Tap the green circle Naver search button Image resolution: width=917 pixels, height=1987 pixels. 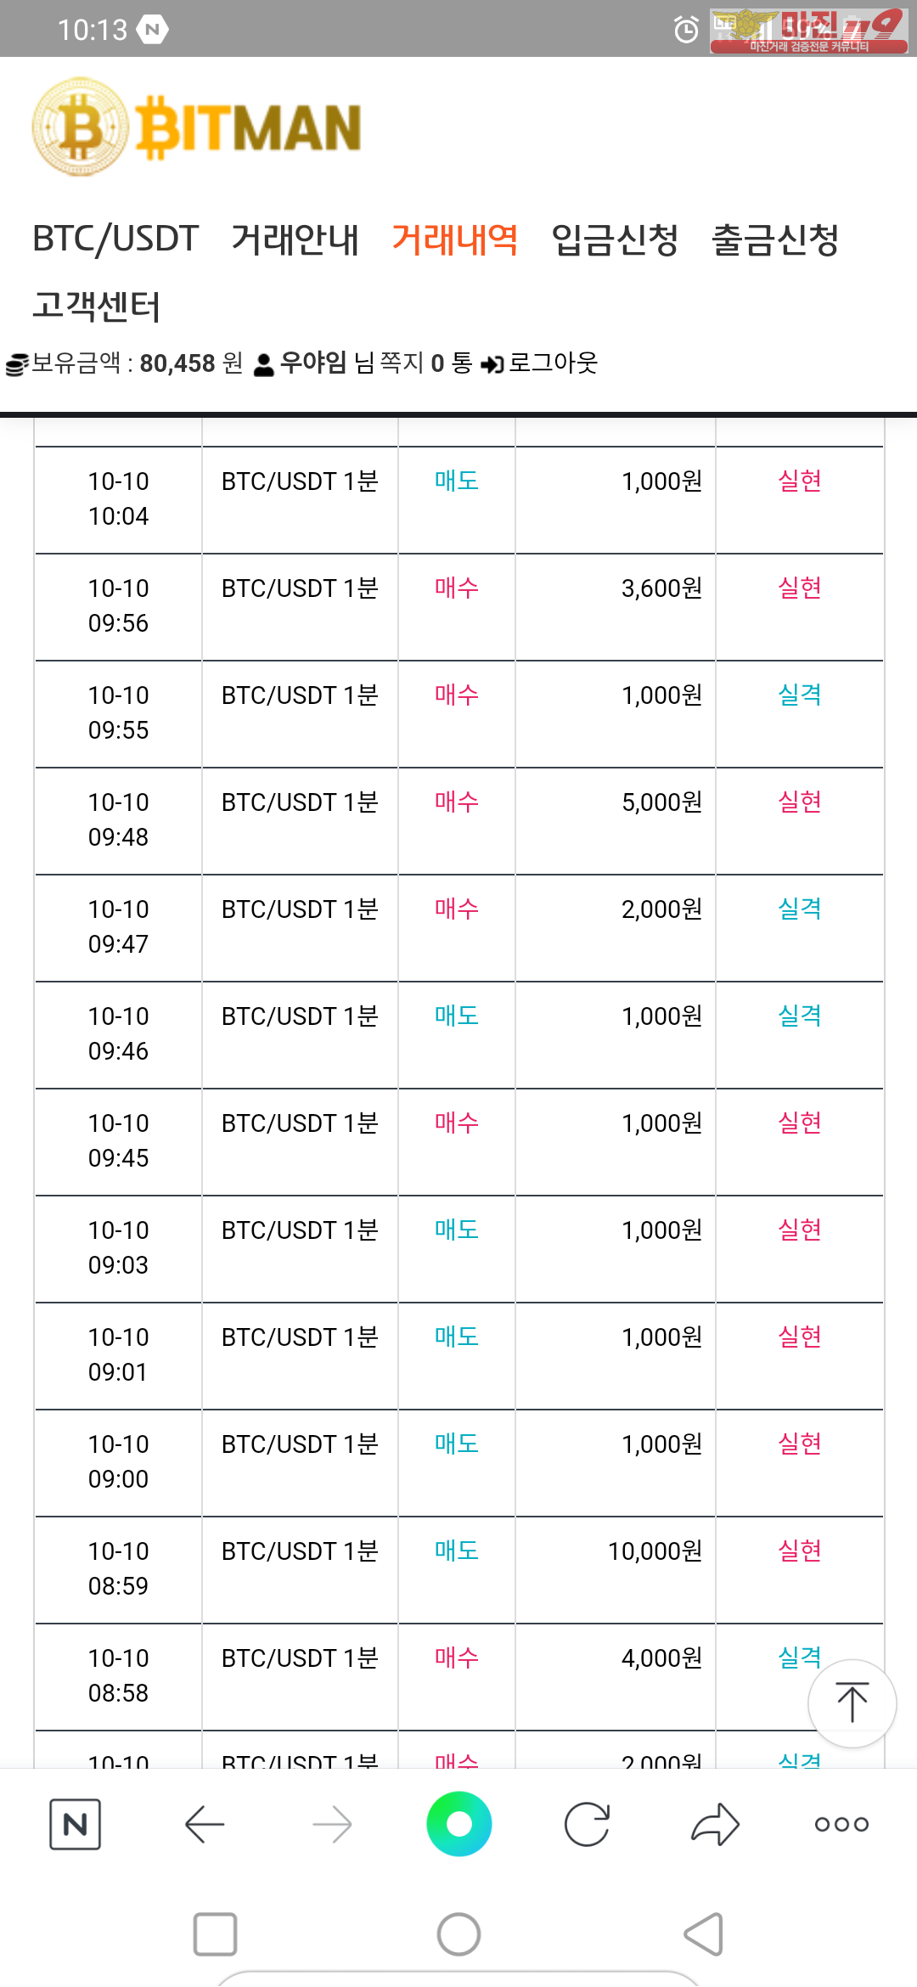pos(458,1824)
